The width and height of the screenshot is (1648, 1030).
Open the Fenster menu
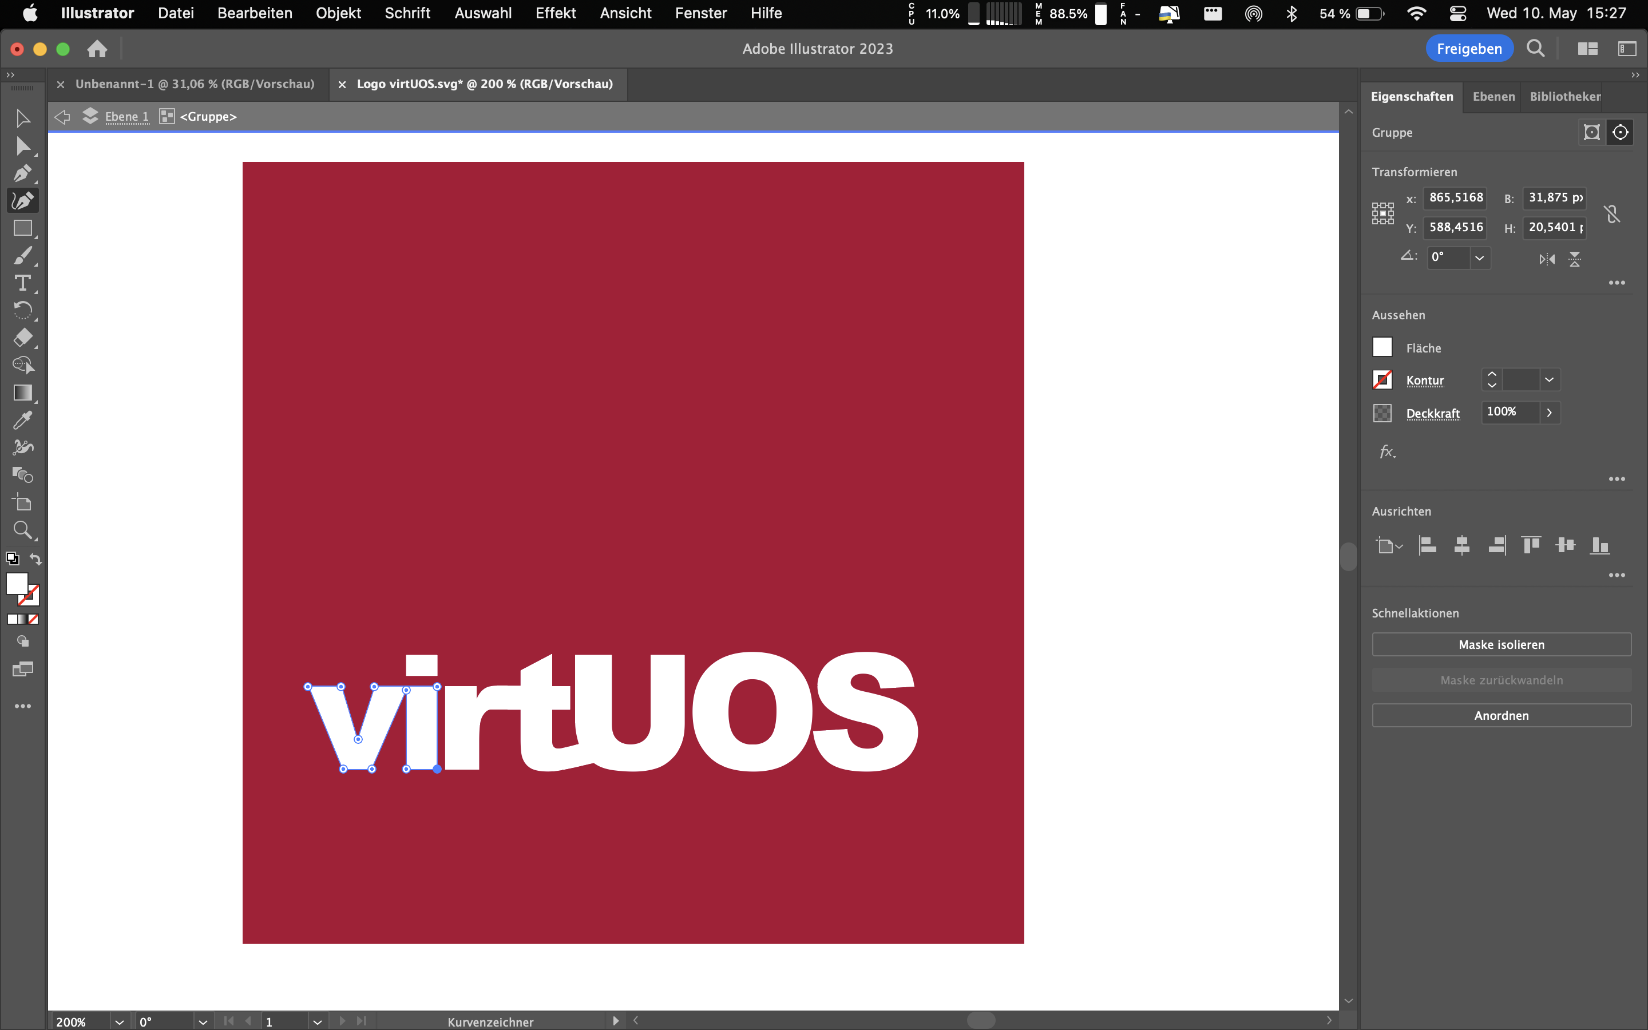(701, 13)
